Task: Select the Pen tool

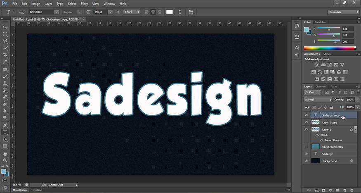Action: [x=5, y=125]
